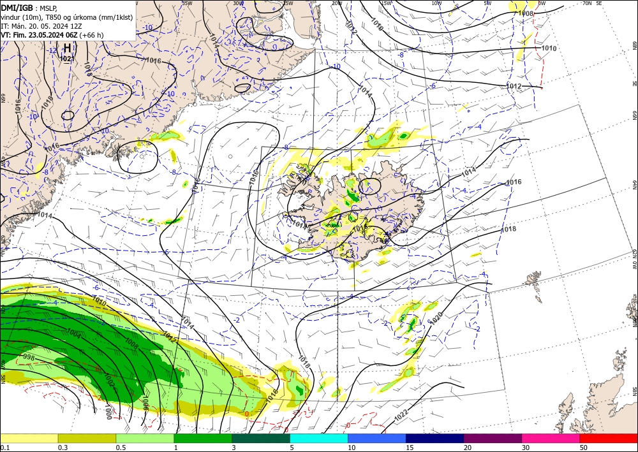
Task: Click the '30' legend scale value
Action: [x=526, y=448]
